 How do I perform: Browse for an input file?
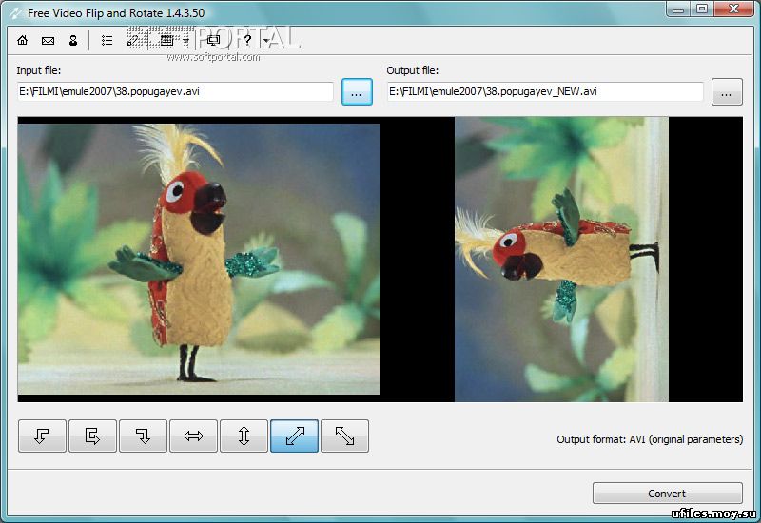[x=357, y=92]
